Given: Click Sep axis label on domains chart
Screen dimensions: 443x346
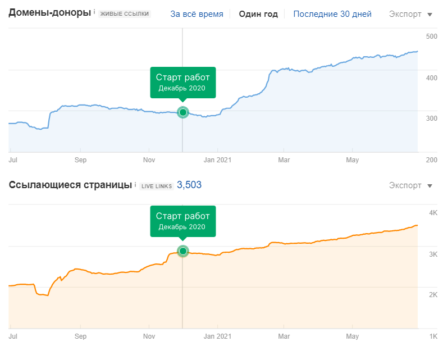Looking at the screenshot, I should point(80,160).
